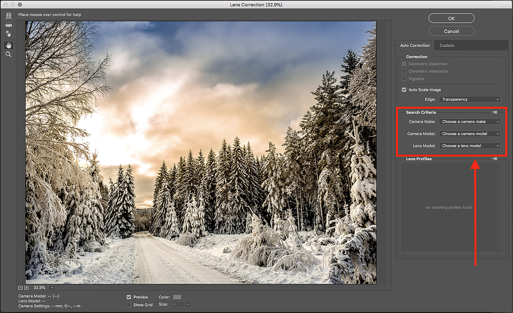Select the Straighten tool
This screenshot has width=513, height=313.
pos(8,24)
